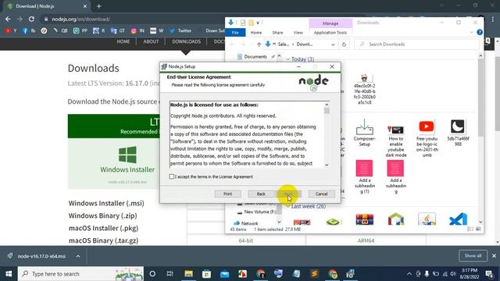Check 'I accept the terms in the License Agreement'
500x281 pixels.
point(172,176)
